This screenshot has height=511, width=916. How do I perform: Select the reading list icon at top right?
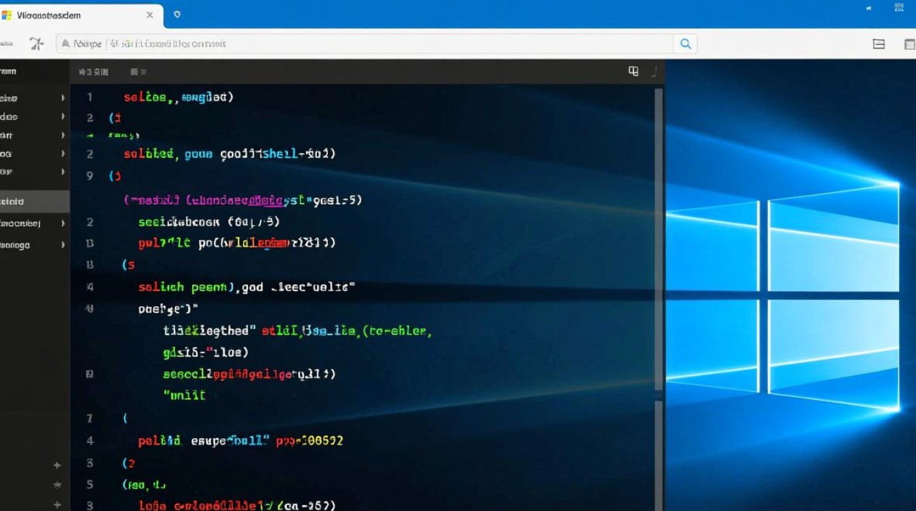pyautogui.click(x=879, y=43)
